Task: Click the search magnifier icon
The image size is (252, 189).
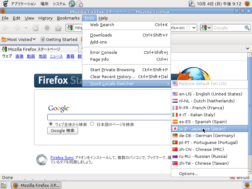Action: tap(247, 28)
